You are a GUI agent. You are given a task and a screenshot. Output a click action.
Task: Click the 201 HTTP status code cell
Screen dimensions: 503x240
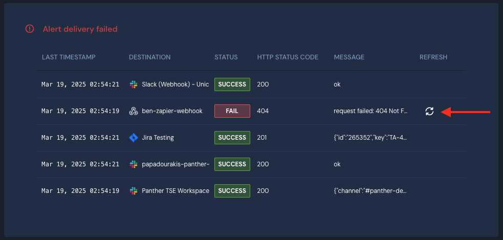[262, 138]
